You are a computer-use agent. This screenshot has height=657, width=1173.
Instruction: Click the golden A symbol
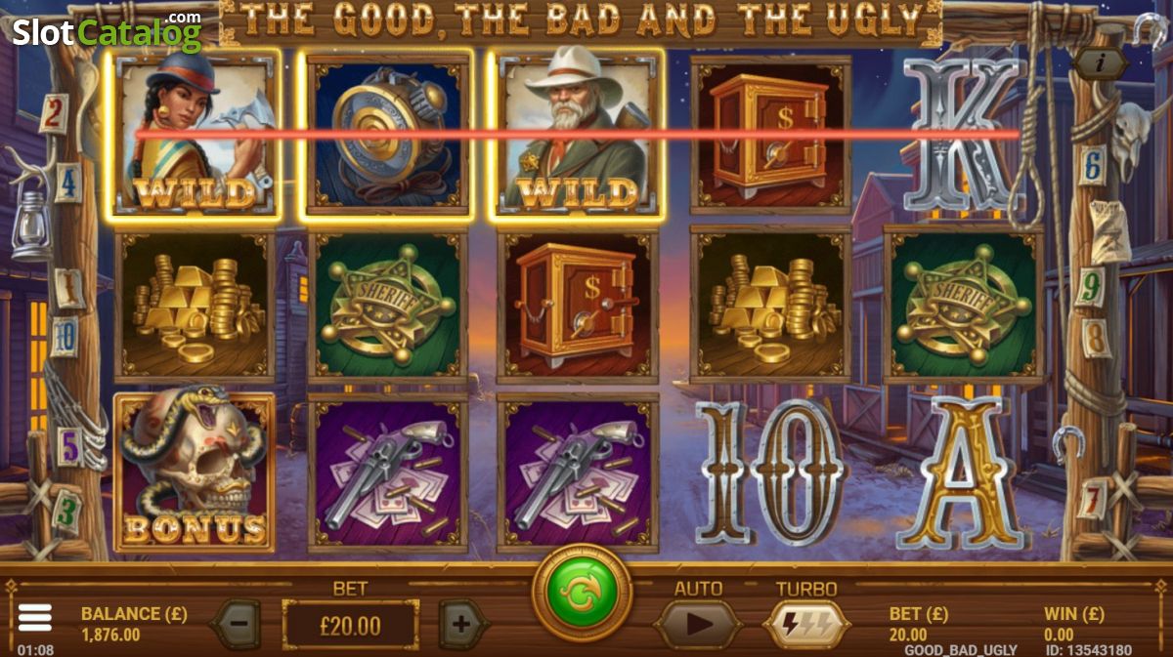963,472
